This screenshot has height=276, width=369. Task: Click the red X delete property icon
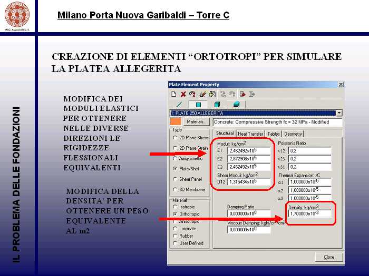click(183, 94)
